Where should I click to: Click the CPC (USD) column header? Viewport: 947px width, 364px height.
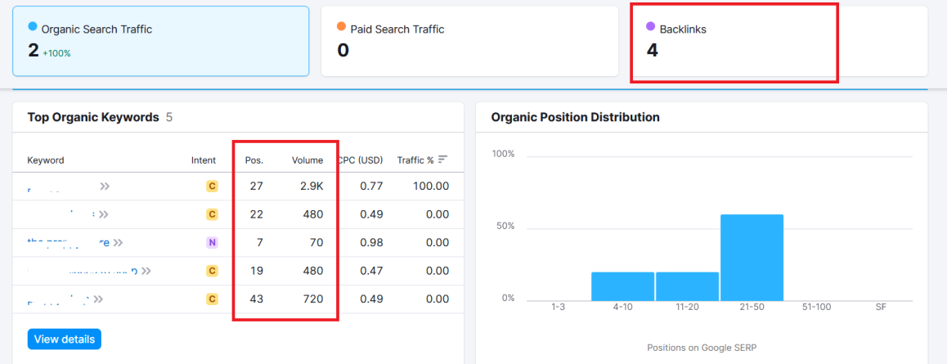point(361,160)
